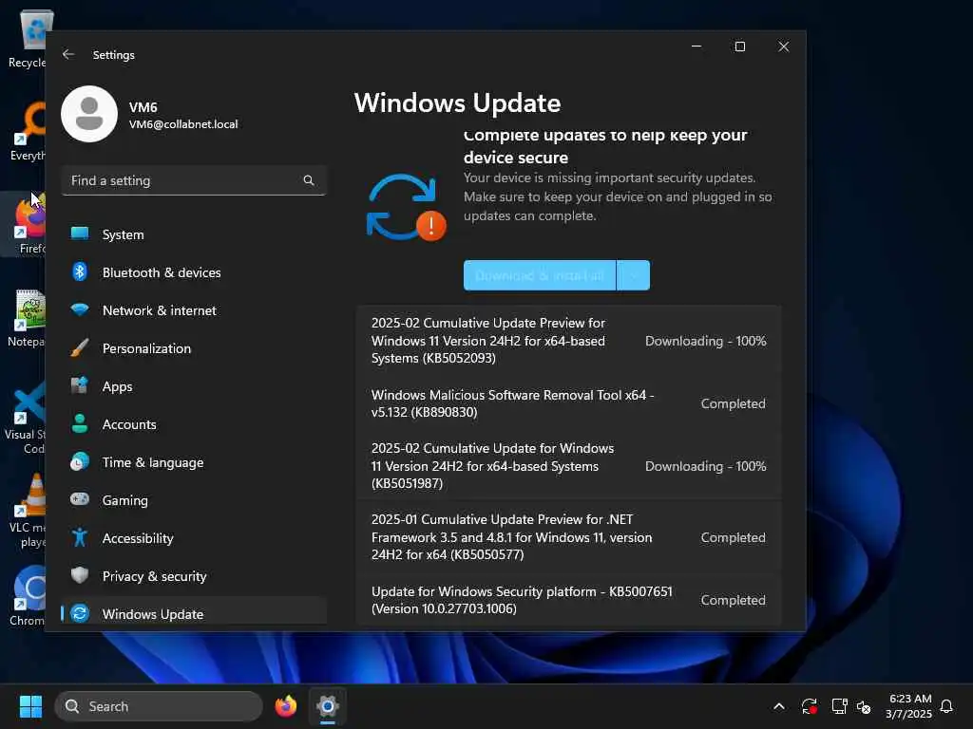The width and height of the screenshot is (973, 729).
Task: Select the KB5052093 Cumulative Update Preview row
Action: pos(568,341)
